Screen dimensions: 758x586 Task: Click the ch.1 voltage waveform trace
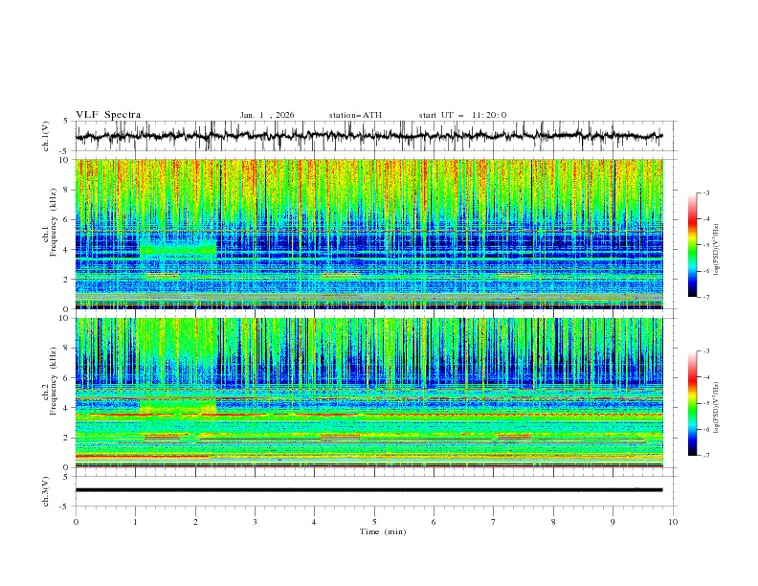click(x=368, y=136)
